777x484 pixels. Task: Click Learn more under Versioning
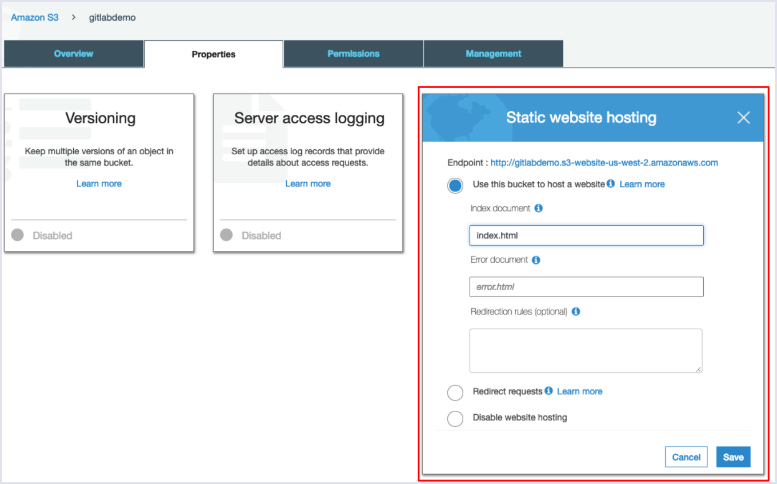click(x=99, y=184)
